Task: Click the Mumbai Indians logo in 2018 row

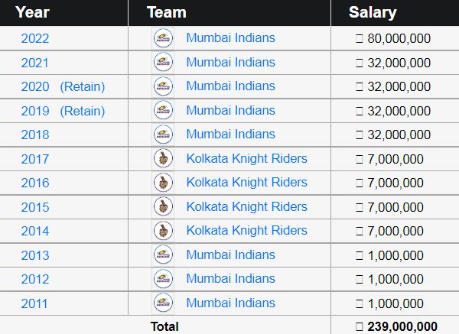Action: point(163,135)
